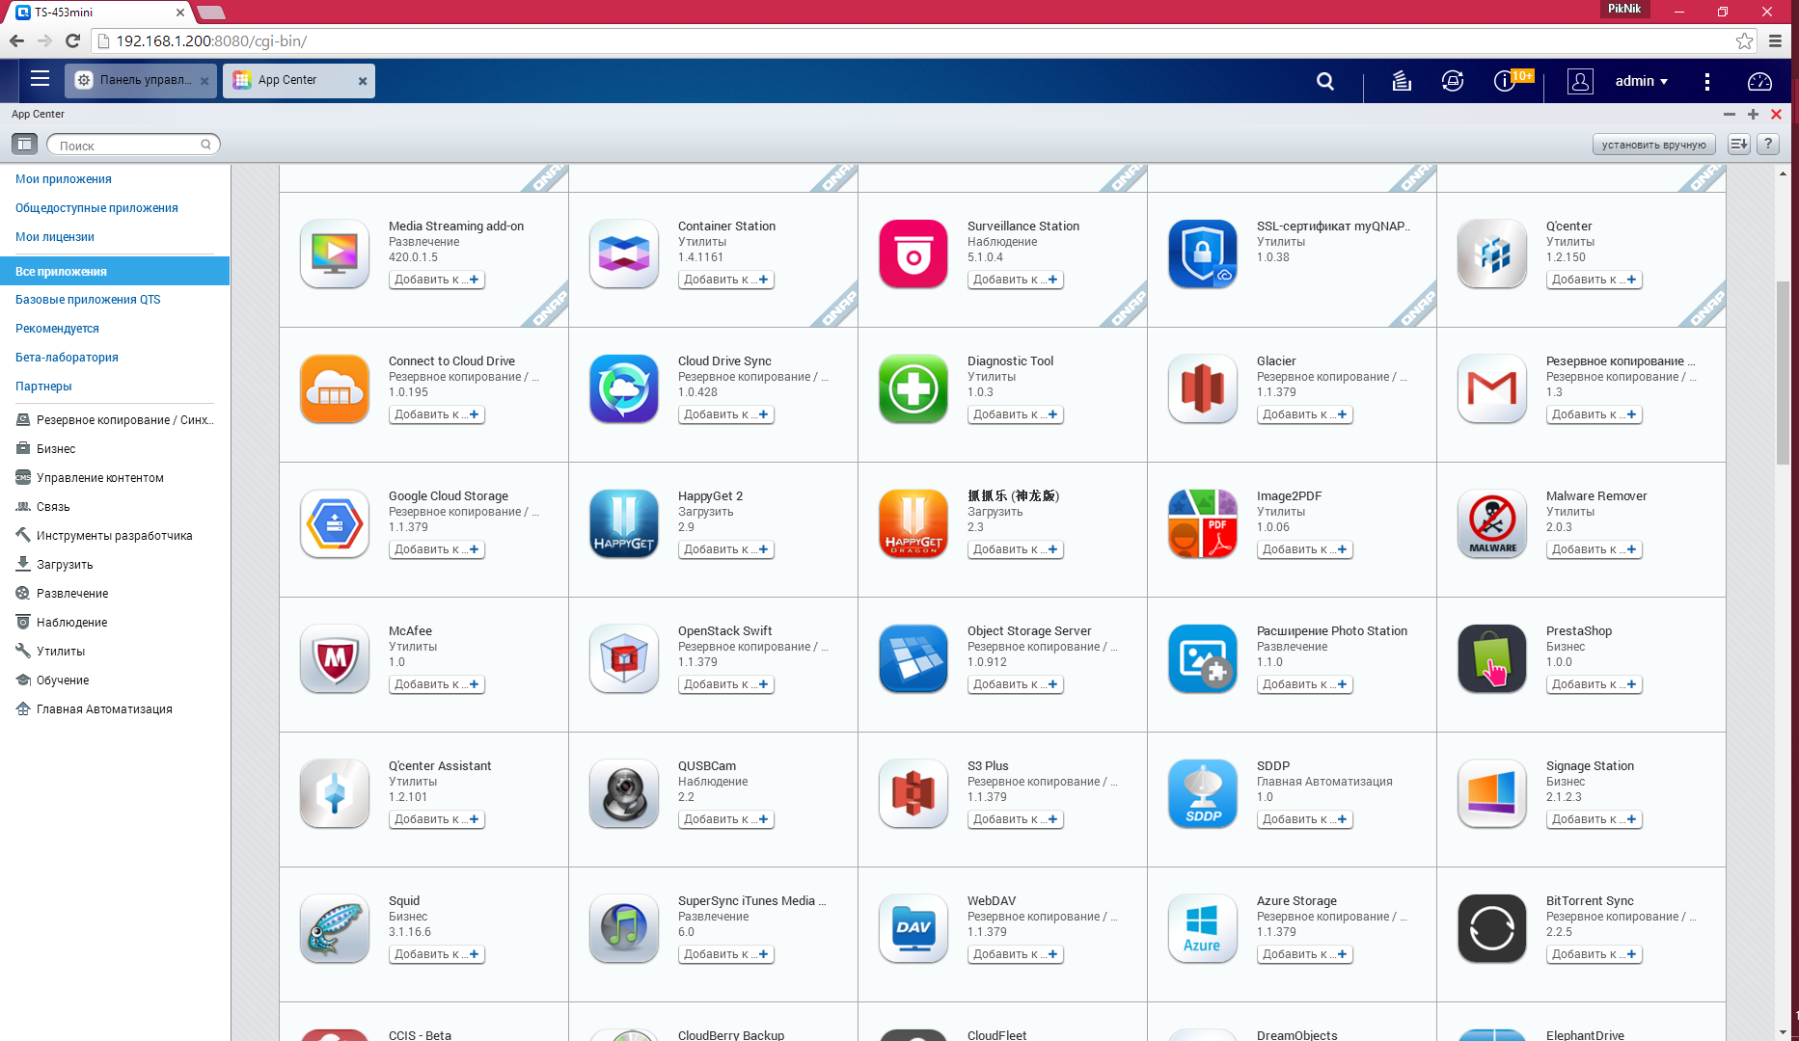Screen dimensions: 1799x1041
Task: Open the admin user dropdown
Action: click(x=1641, y=81)
